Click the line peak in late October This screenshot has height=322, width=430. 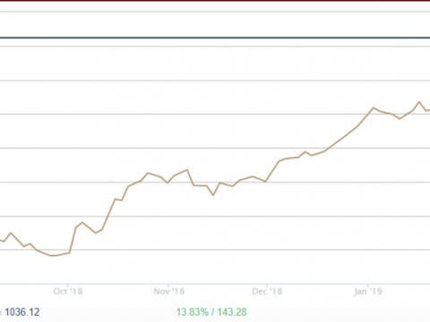pos(148,173)
